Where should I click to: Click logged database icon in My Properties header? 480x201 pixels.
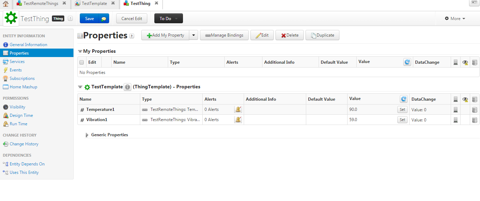(x=475, y=62)
